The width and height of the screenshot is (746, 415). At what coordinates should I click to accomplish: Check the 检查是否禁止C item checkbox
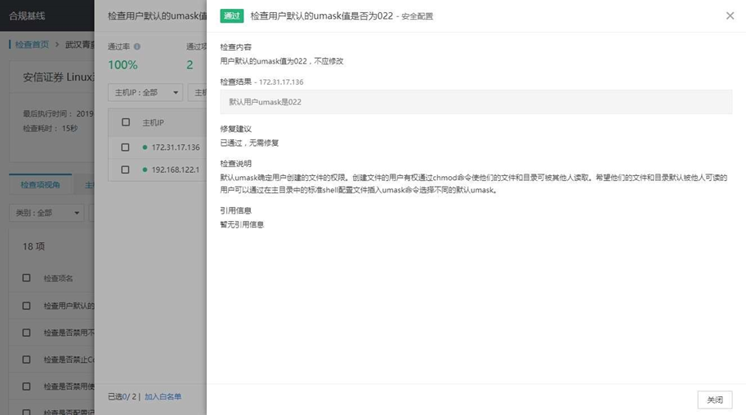coord(26,360)
